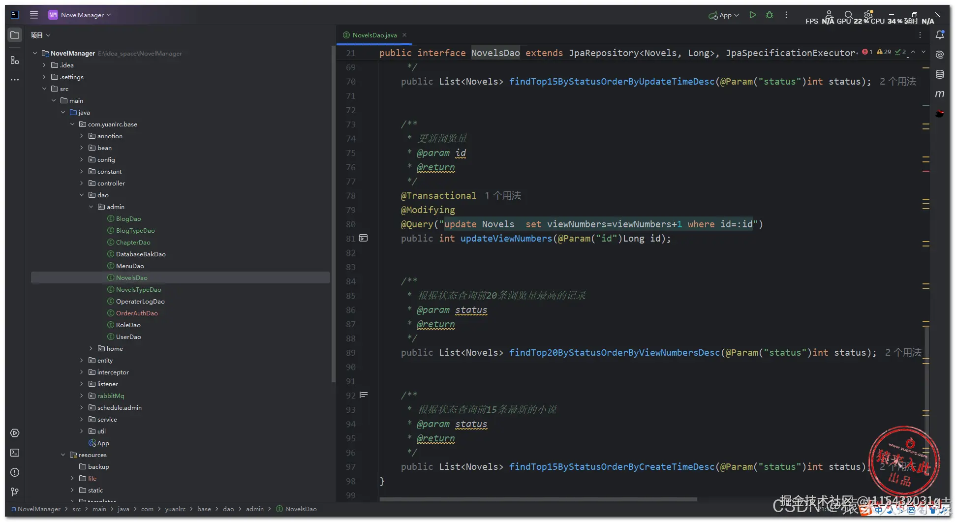This screenshot has width=955, height=522.
Task: Collapse the dao package
Action: click(82, 195)
